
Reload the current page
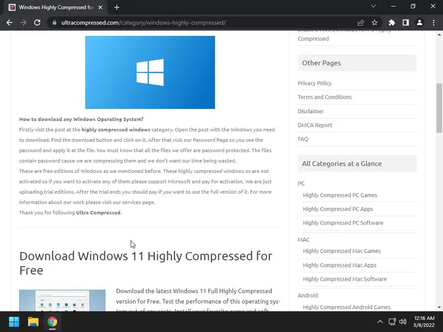(x=37, y=22)
